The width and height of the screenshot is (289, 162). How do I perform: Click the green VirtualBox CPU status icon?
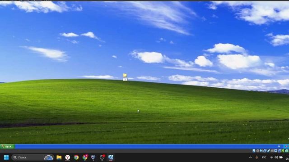283,151
